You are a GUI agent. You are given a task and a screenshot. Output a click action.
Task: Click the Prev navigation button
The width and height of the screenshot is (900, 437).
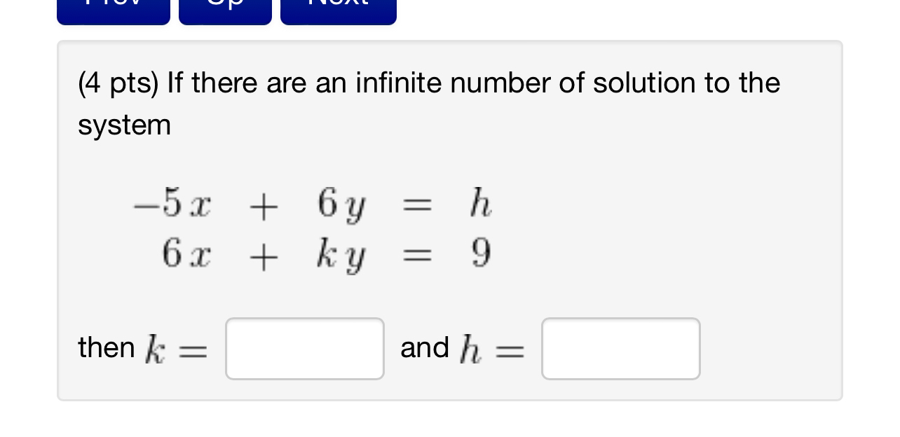coord(112,7)
